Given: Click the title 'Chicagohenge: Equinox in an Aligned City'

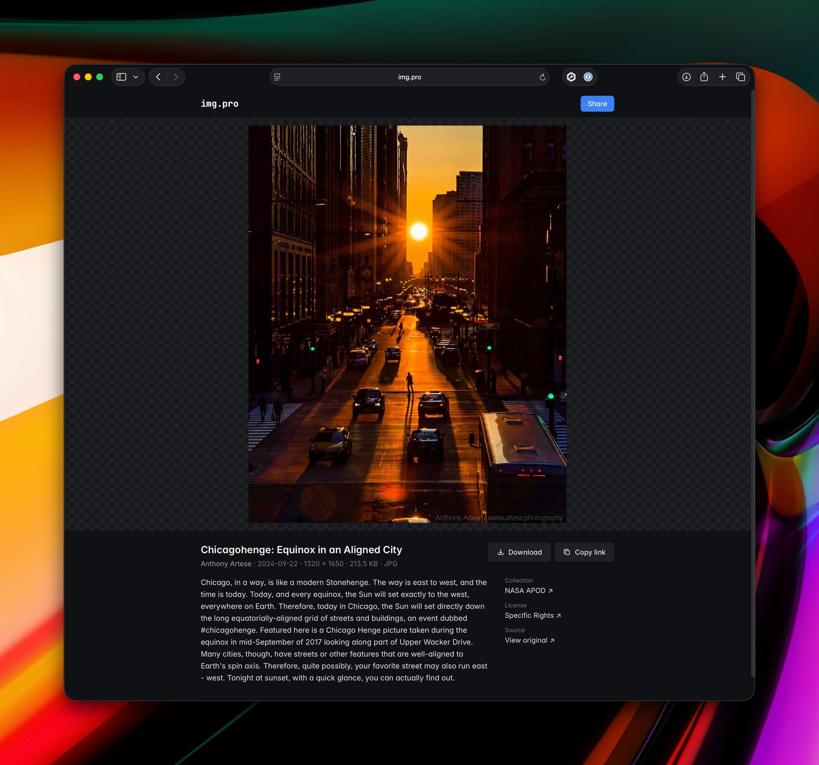Looking at the screenshot, I should tap(301, 549).
